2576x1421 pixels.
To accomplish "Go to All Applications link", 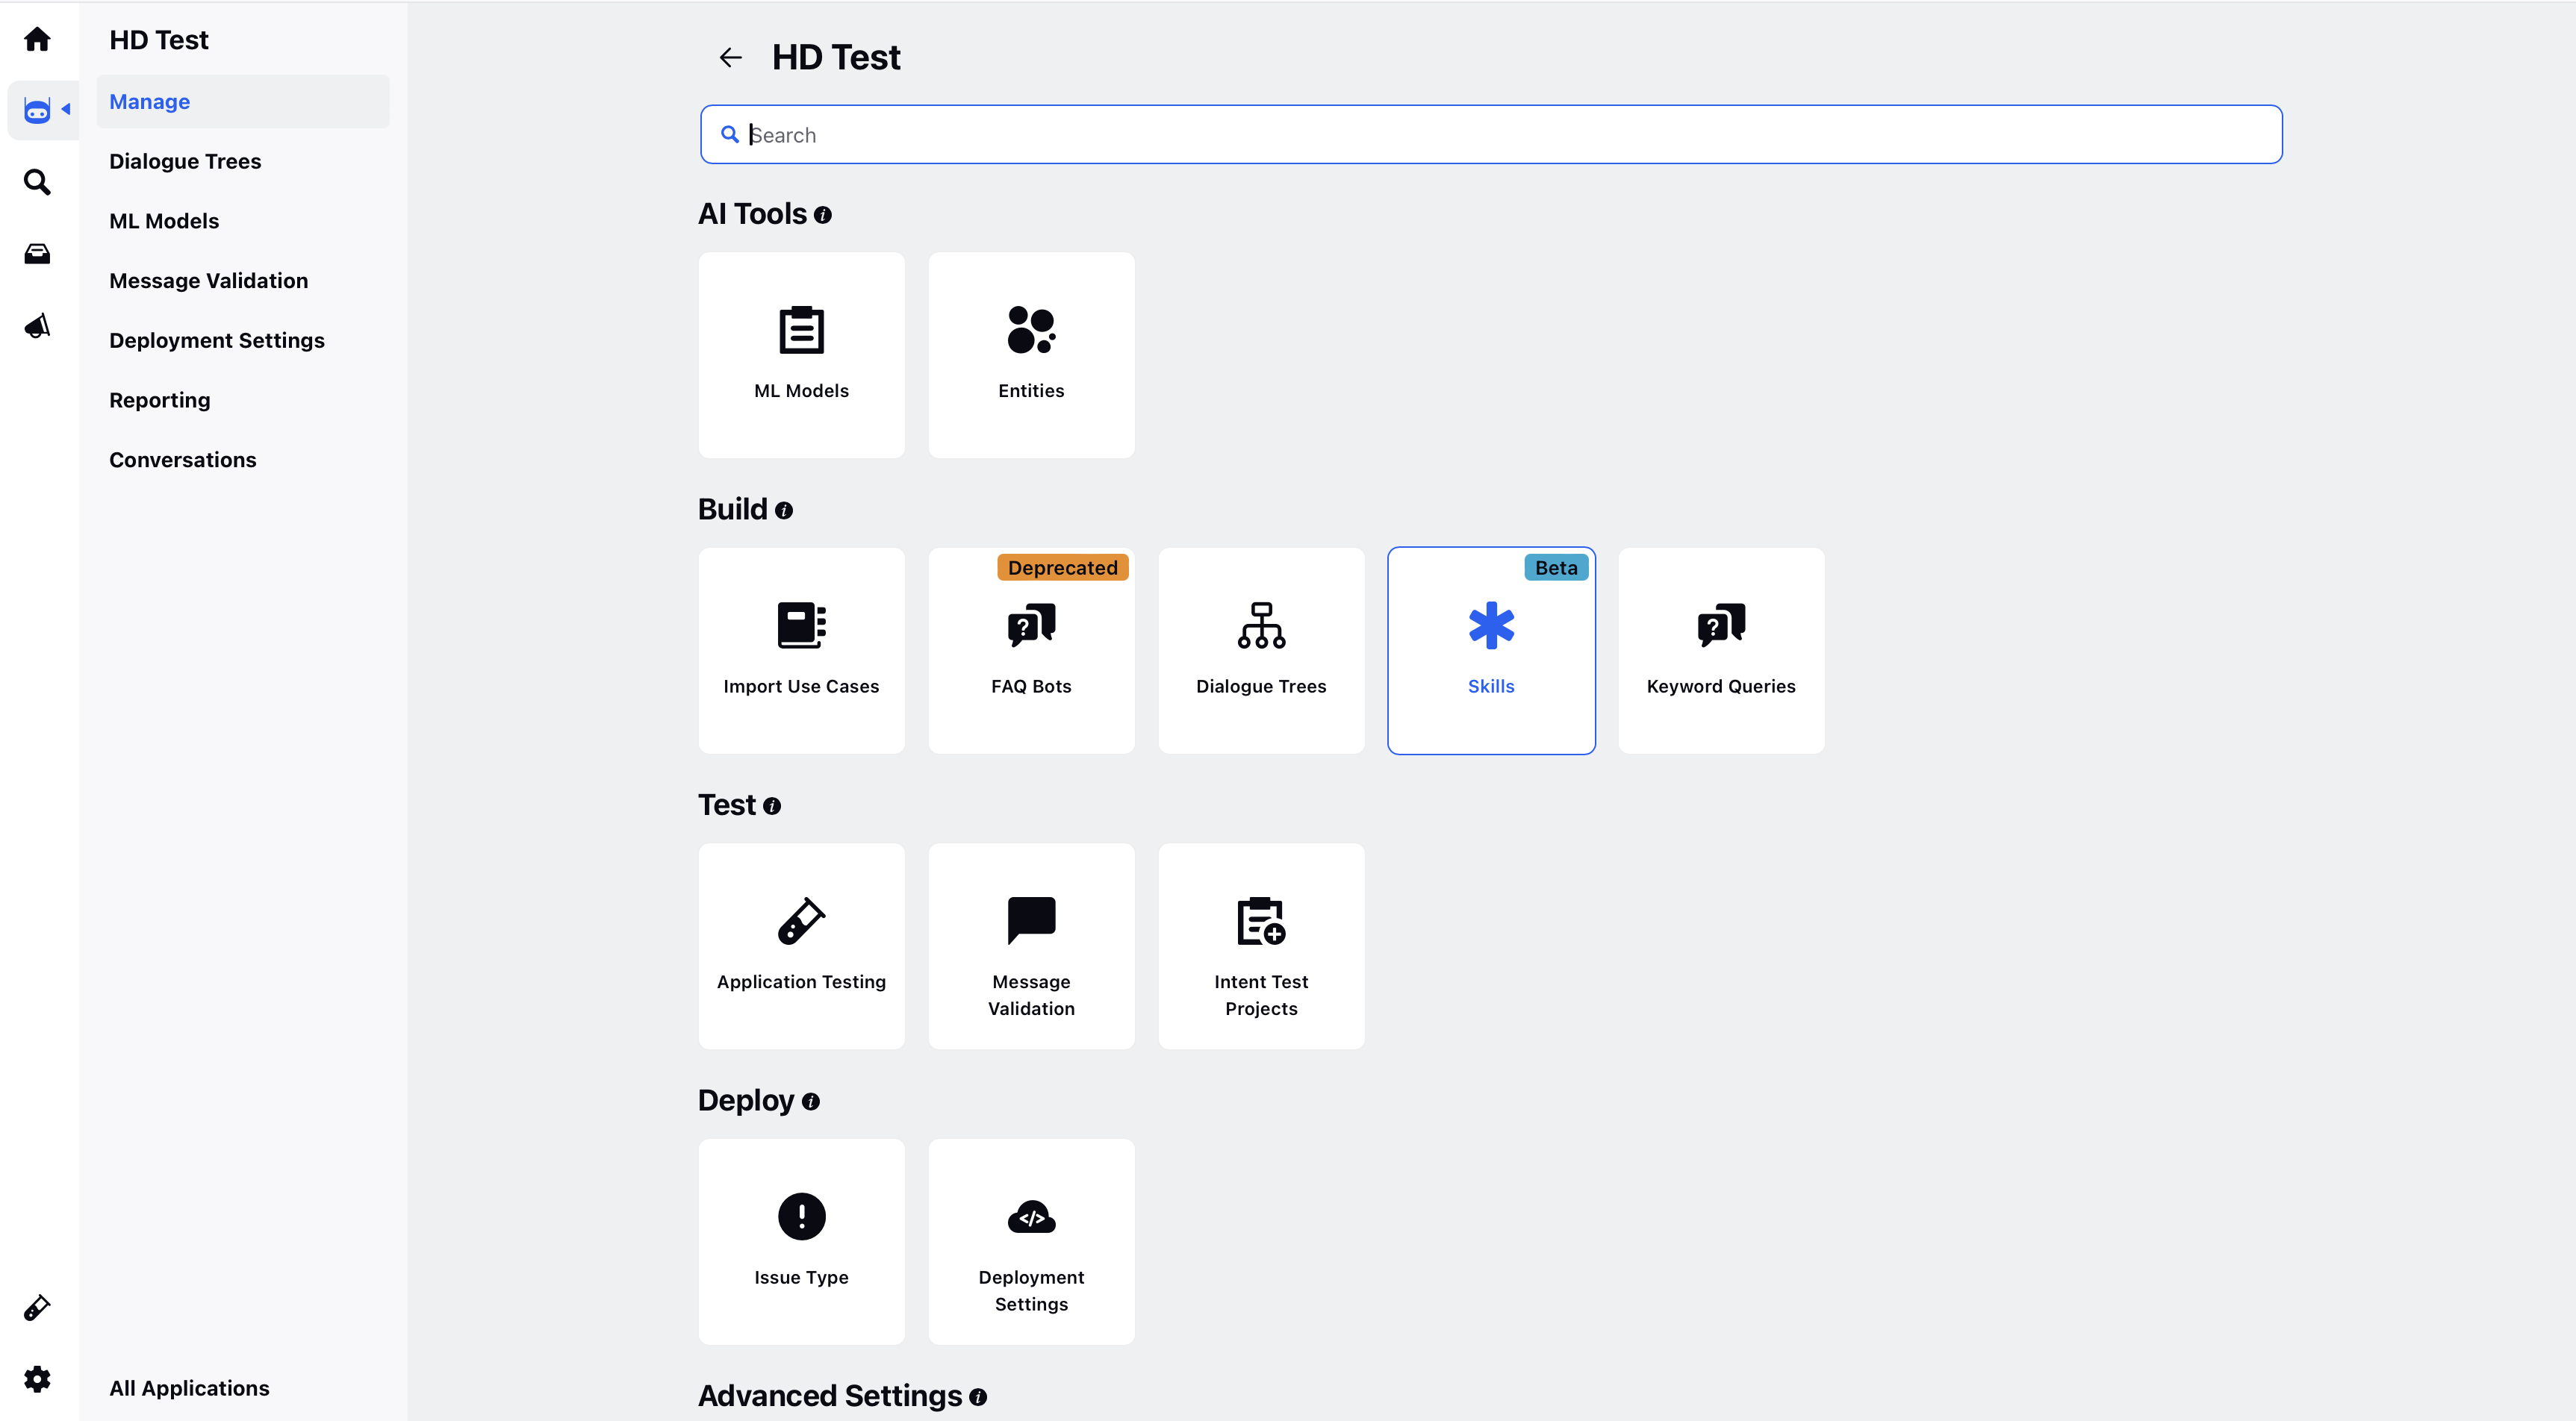I will (189, 1388).
